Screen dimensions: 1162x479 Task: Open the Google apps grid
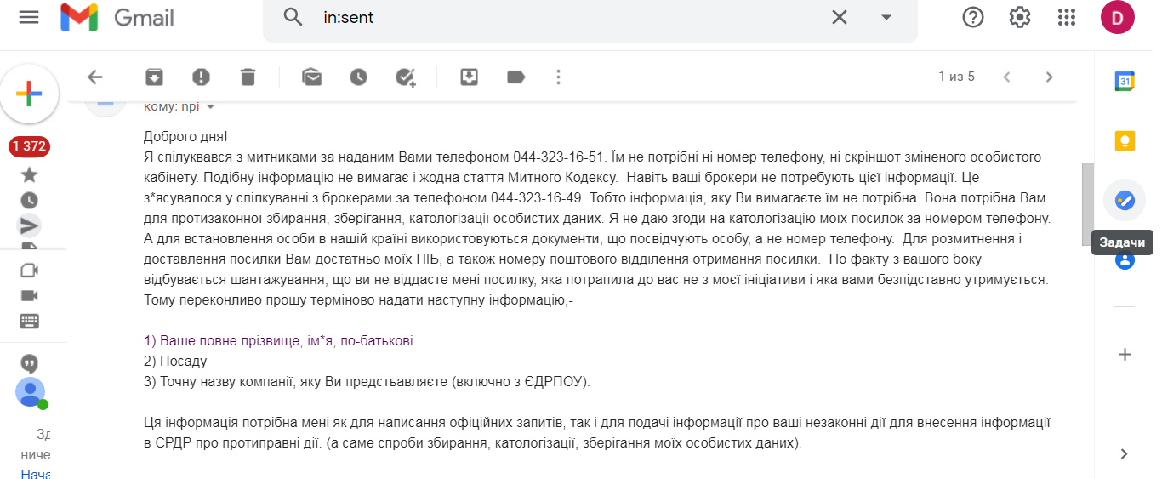coord(1067,17)
